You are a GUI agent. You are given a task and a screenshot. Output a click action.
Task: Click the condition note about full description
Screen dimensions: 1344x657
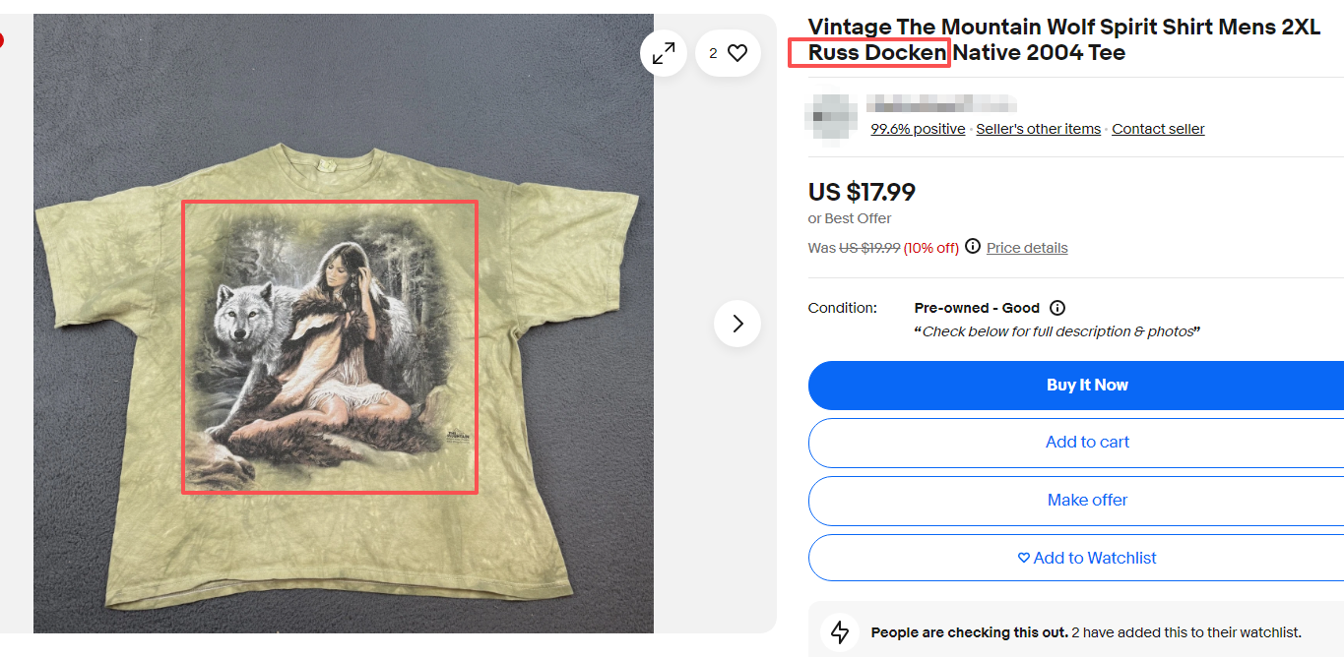(1057, 331)
